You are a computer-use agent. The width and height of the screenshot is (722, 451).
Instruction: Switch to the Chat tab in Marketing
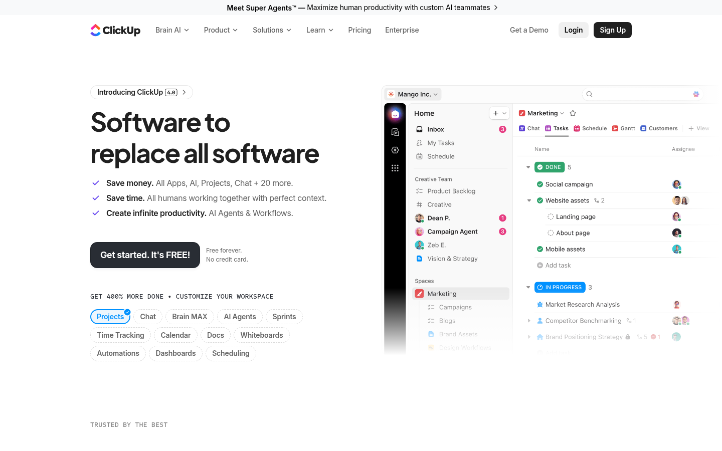529,128
